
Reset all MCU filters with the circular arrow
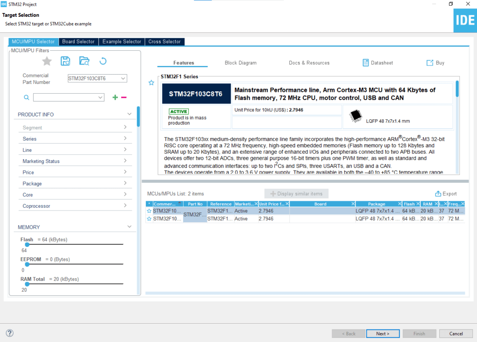(103, 61)
